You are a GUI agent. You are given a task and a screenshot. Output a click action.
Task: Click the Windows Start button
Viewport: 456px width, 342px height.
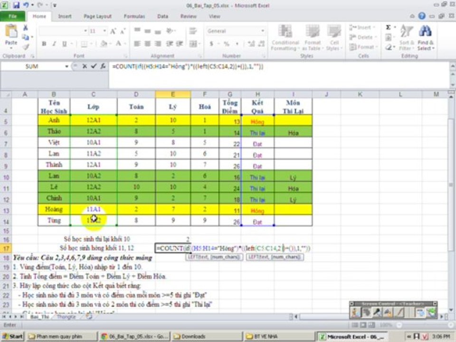tap(12, 336)
